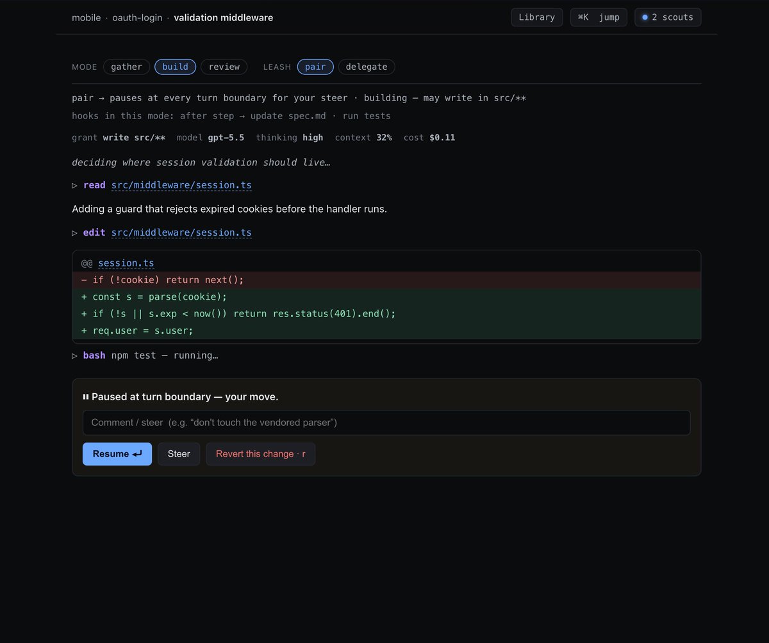Open session.ts link in diff header
Viewport: 769px width, 643px height.
pos(126,263)
